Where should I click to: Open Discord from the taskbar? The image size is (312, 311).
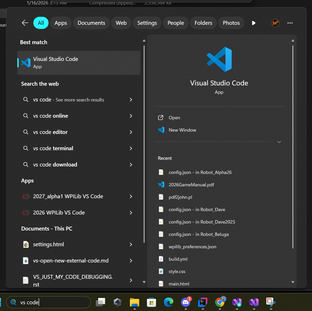[186, 302]
